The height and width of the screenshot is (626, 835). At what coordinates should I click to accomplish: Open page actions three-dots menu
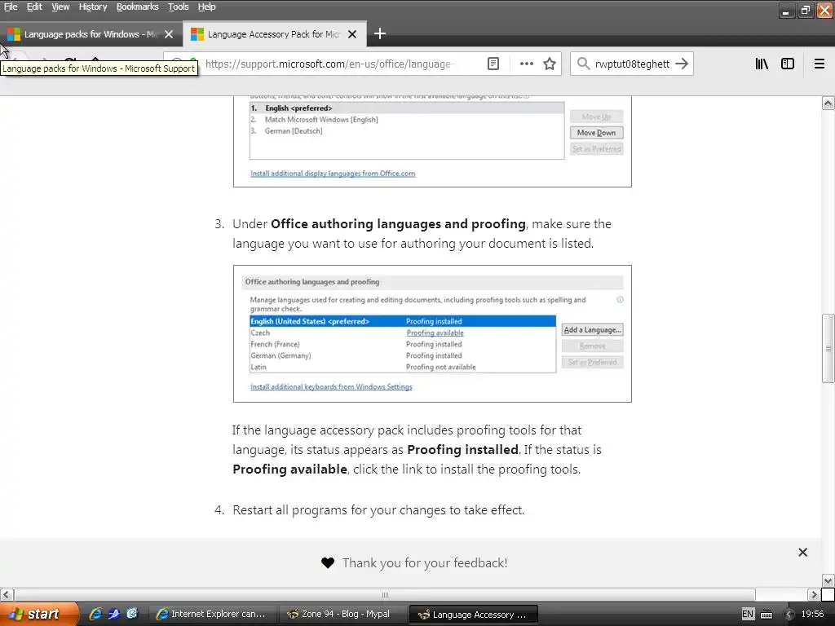[527, 64]
